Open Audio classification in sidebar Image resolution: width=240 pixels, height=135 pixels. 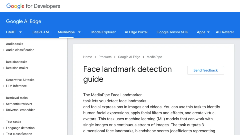click(x=20, y=50)
